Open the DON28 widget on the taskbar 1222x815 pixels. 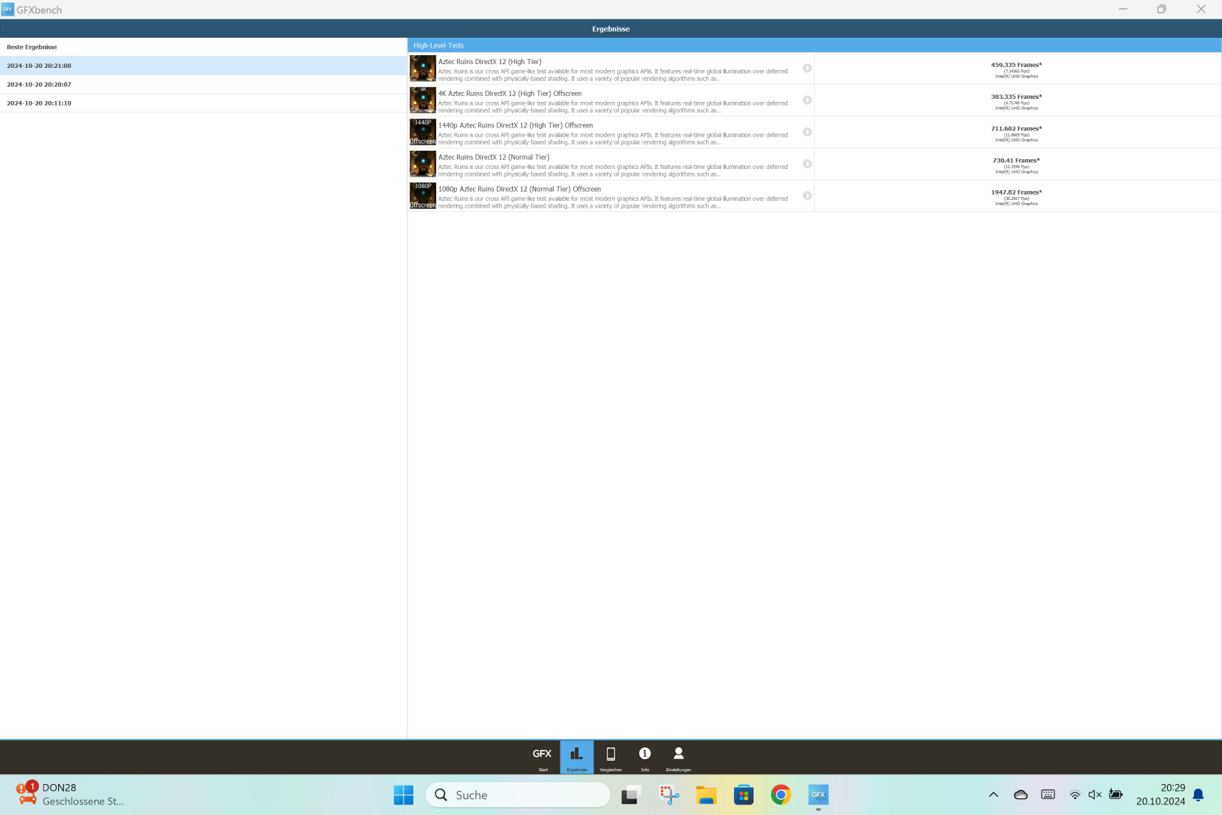click(x=69, y=795)
